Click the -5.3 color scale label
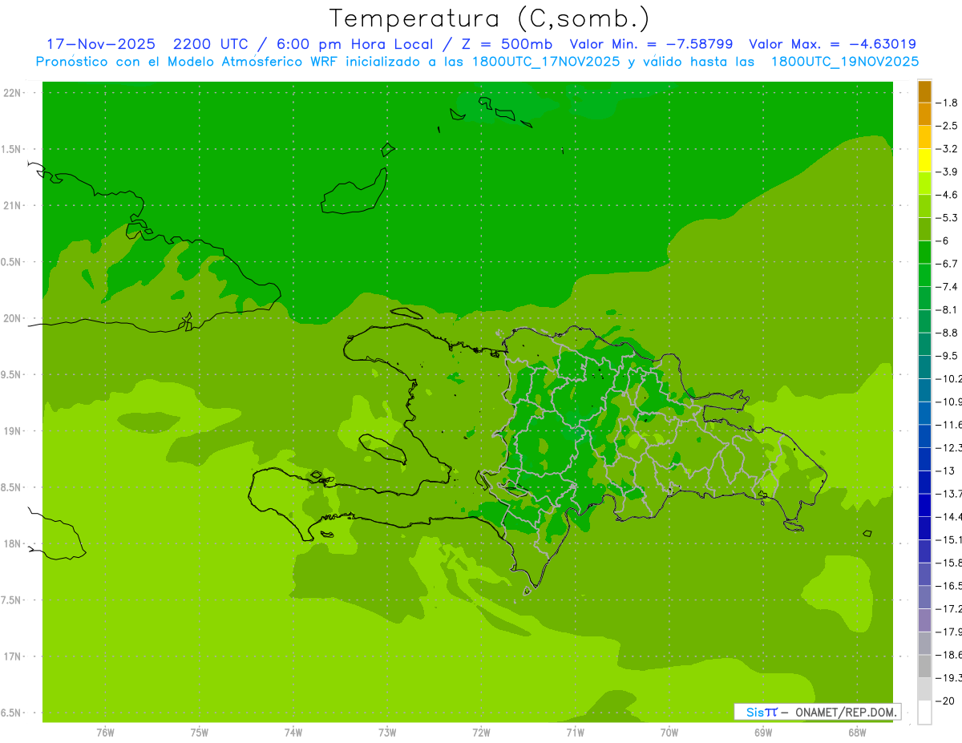 tap(947, 217)
